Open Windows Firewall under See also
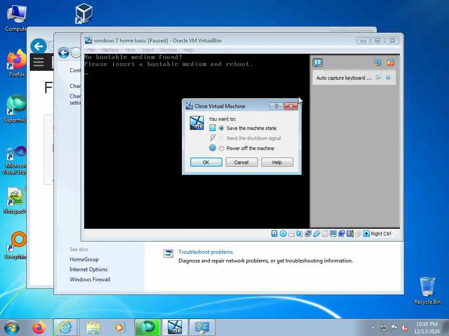Viewport: 449px width, 336px height. (x=90, y=280)
